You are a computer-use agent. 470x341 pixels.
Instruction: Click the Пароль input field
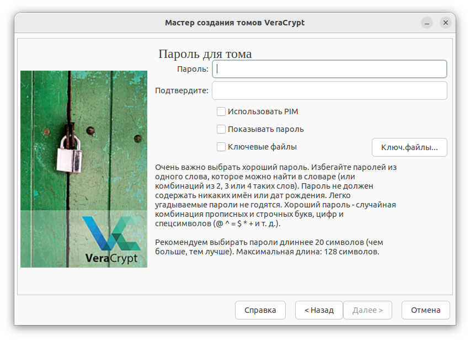coord(329,69)
